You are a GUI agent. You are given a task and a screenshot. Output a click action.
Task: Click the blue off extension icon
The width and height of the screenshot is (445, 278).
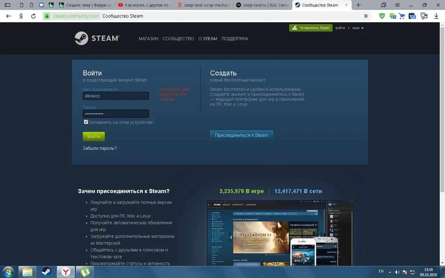tap(412, 16)
